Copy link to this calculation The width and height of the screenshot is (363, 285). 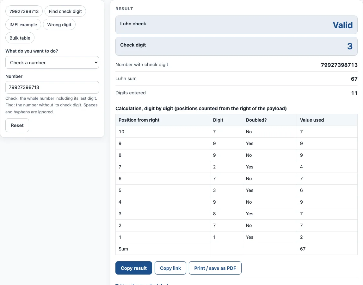(170, 268)
